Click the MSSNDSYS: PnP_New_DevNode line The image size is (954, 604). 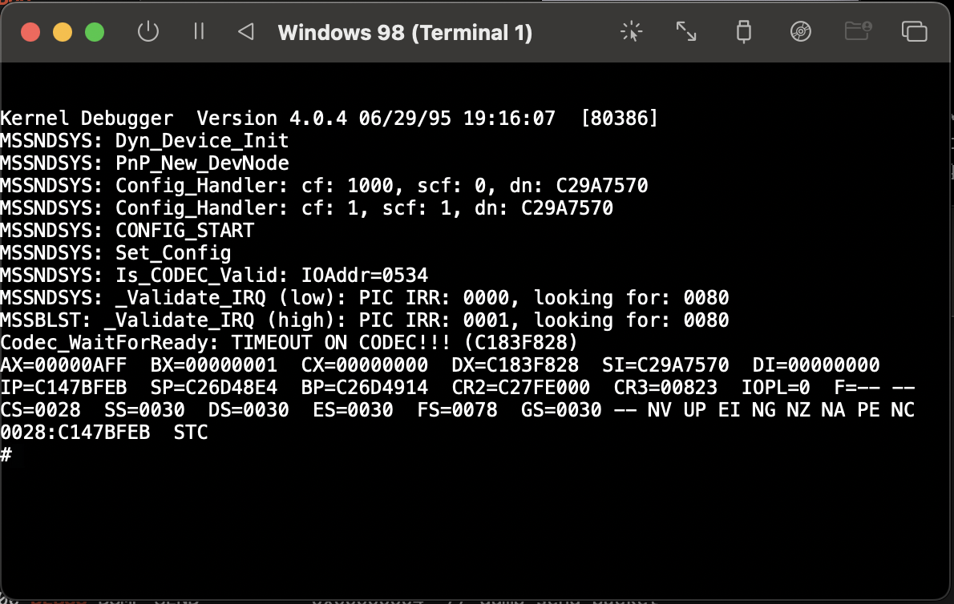[144, 163]
